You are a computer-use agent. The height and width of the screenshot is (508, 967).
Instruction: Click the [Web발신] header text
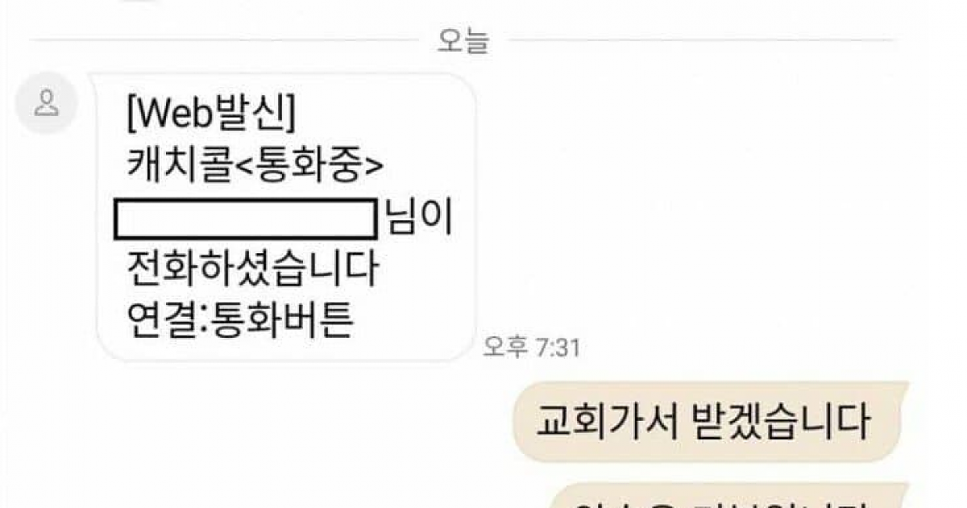pyautogui.click(x=212, y=115)
